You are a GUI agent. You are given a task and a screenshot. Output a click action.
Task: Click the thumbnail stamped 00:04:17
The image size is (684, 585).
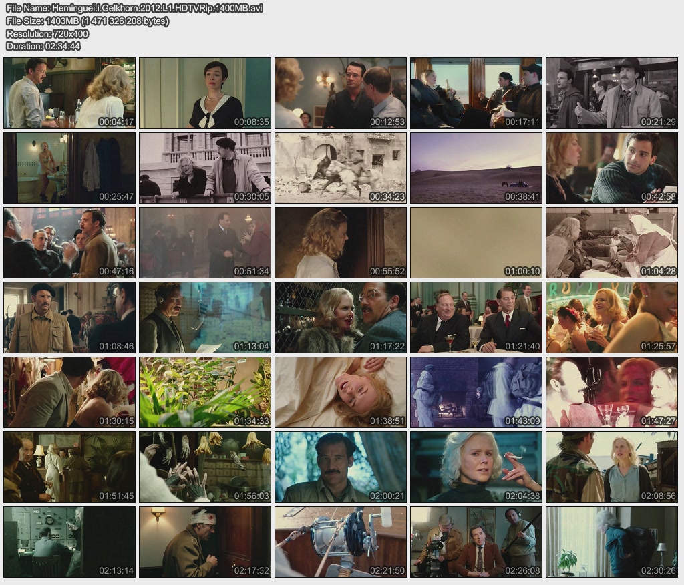69,93
